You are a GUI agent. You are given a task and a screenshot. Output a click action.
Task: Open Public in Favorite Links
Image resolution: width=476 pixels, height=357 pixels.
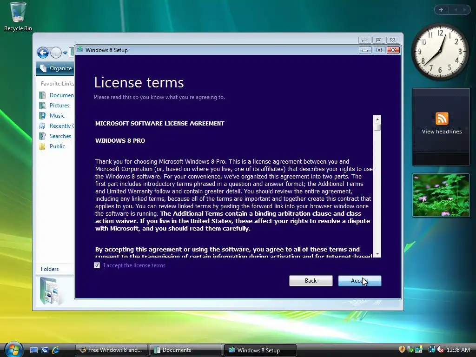pos(57,146)
